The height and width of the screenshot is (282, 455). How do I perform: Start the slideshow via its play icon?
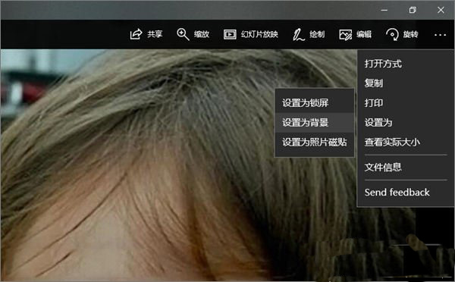point(230,35)
